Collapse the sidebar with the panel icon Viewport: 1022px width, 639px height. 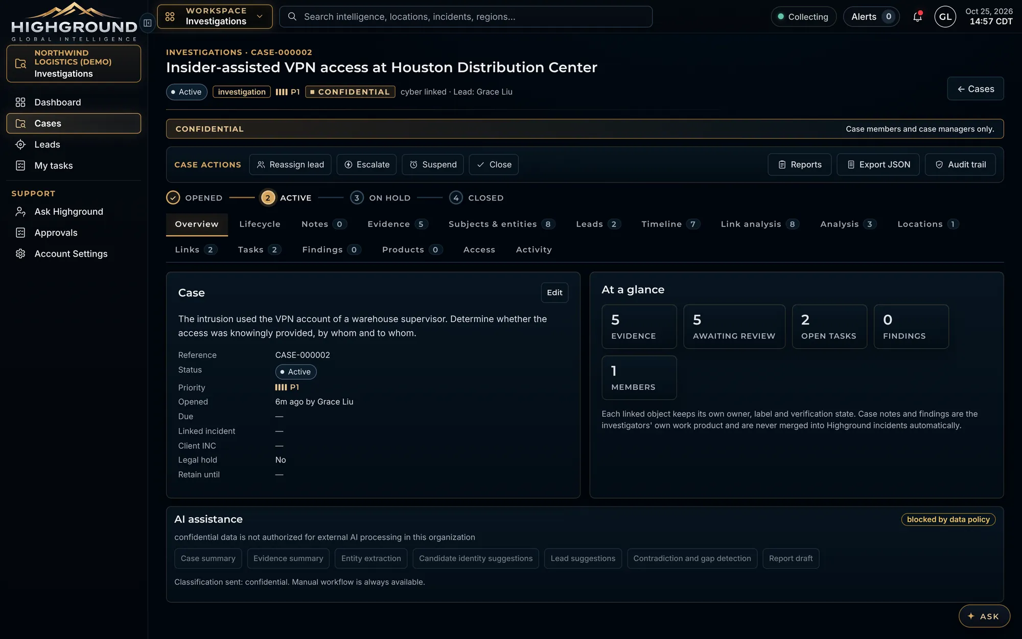point(148,23)
